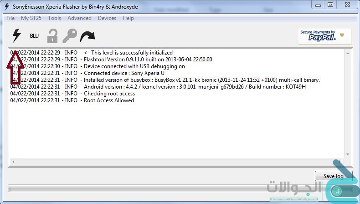Click the Save log button
The height and width of the screenshot is (204, 360).
(x=334, y=176)
